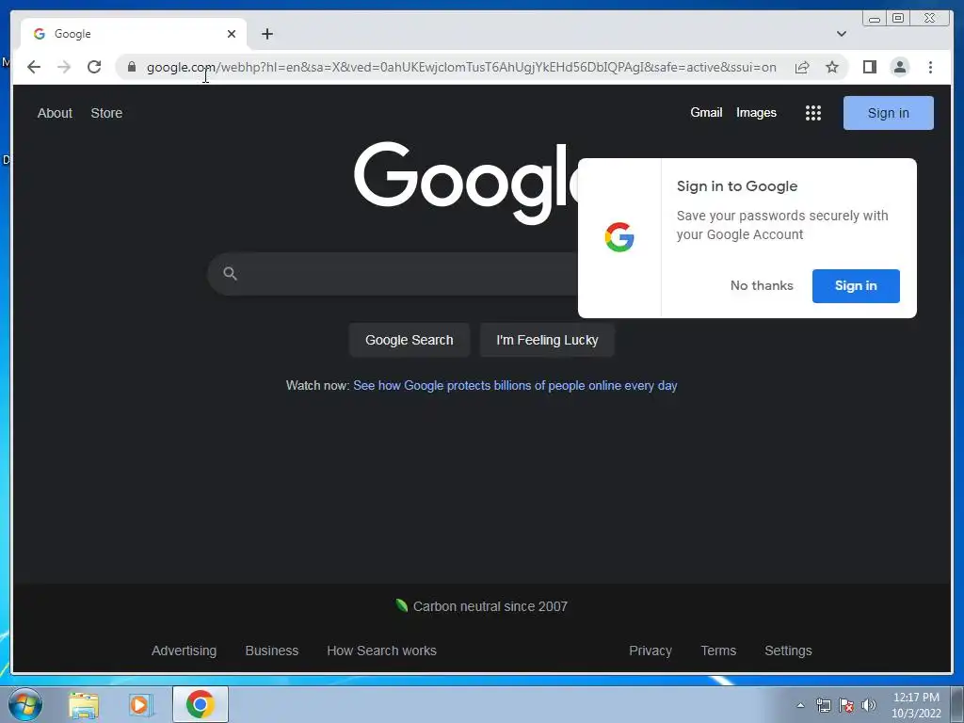
Task: Open the Chrome three-dot menu
Action: pos(930,67)
